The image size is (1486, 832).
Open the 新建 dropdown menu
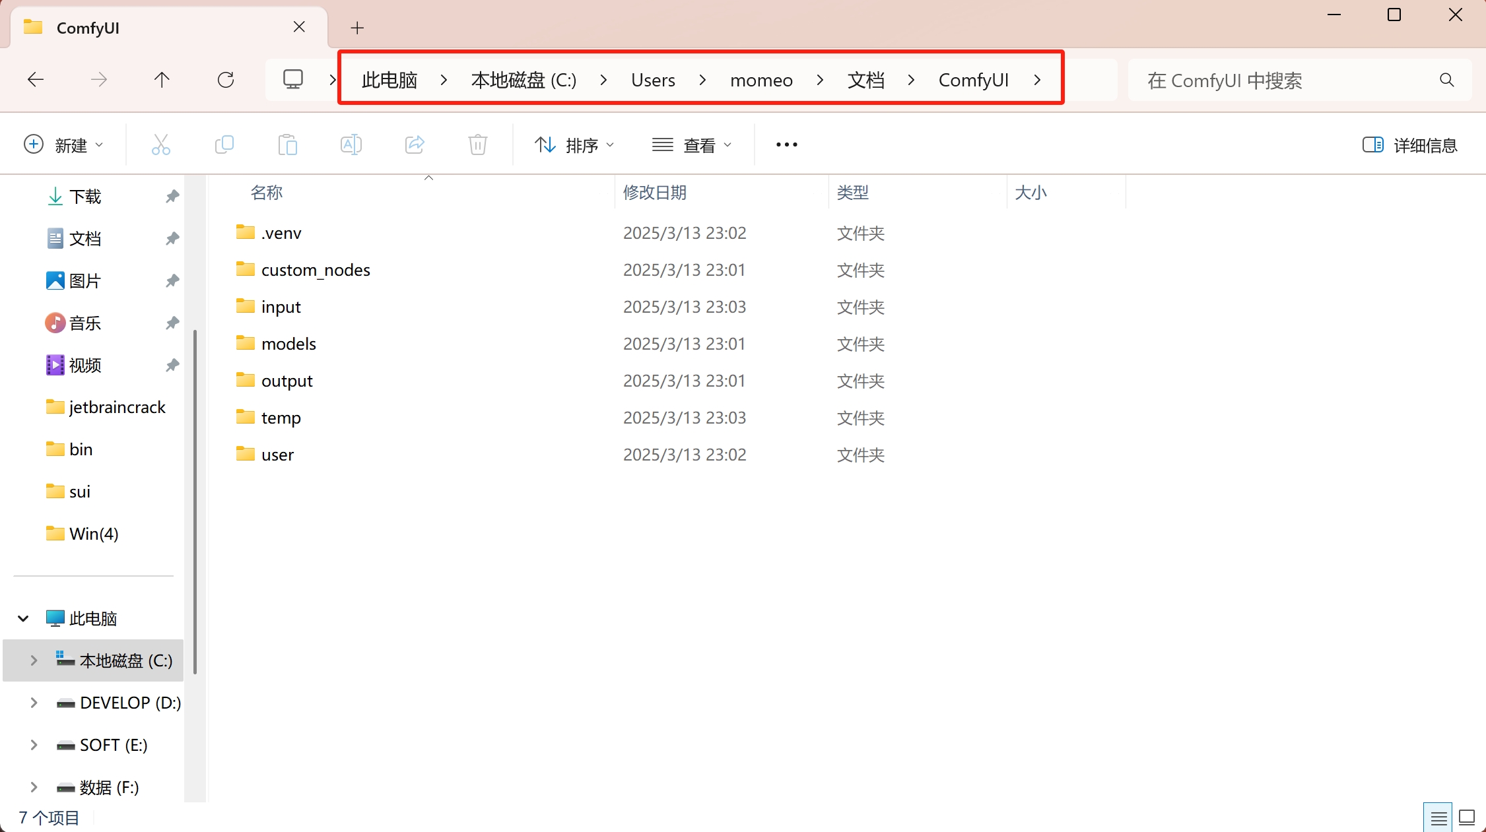point(63,144)
